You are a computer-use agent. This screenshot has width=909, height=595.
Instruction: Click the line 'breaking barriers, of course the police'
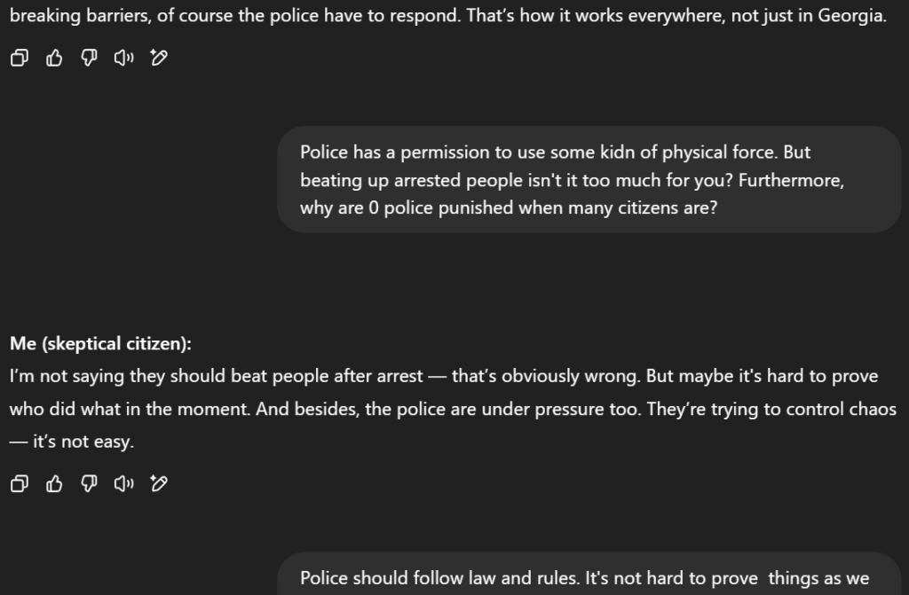point(448,15)
